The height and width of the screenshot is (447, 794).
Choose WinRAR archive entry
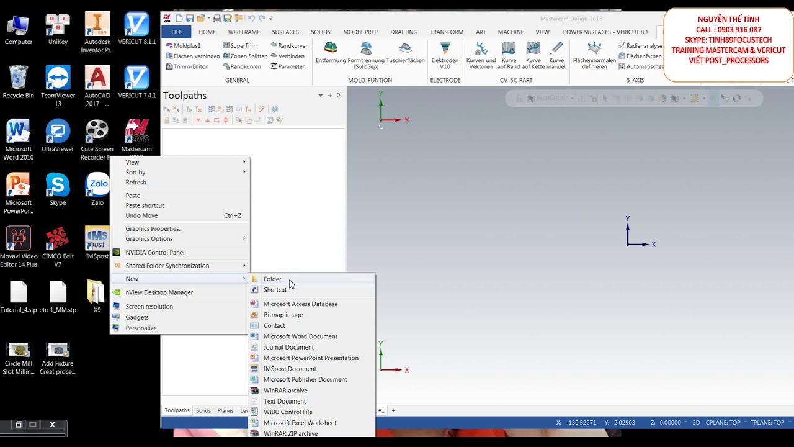coord(312,391)
